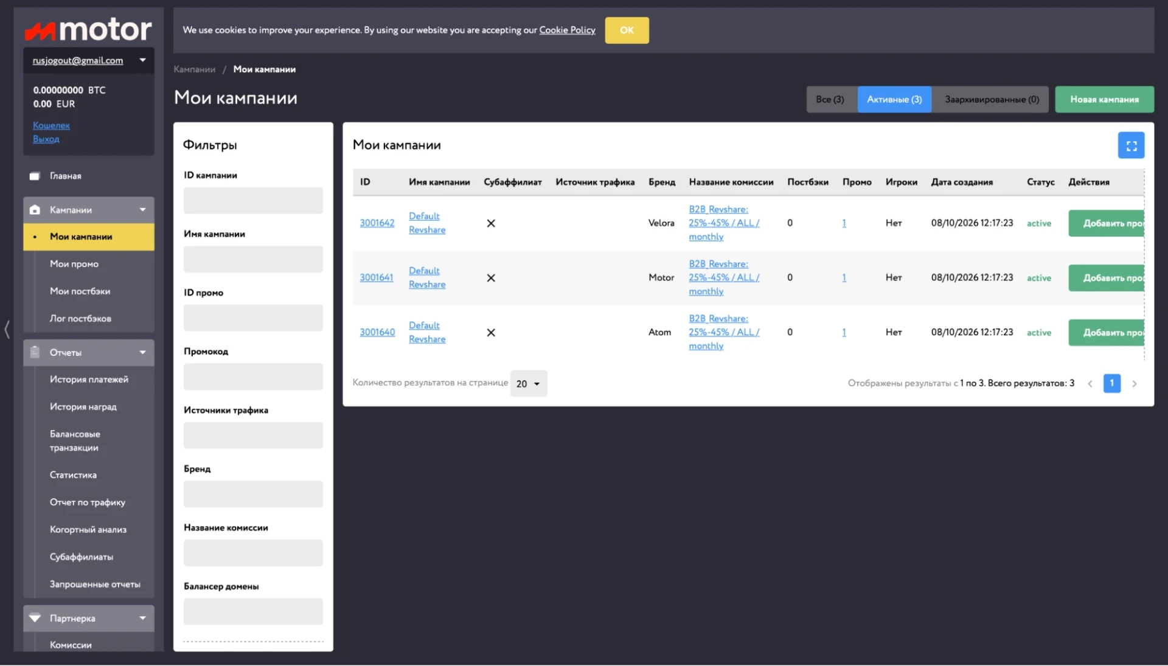This screenshot has height=666, width=1168.
Task: Open Default Revshare link for campaign 3001640
Action: click(x=427, y=333)
